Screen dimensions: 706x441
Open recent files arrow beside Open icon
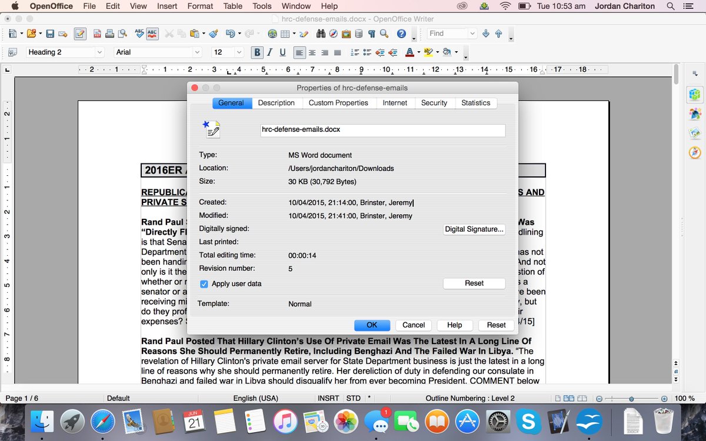40,34
